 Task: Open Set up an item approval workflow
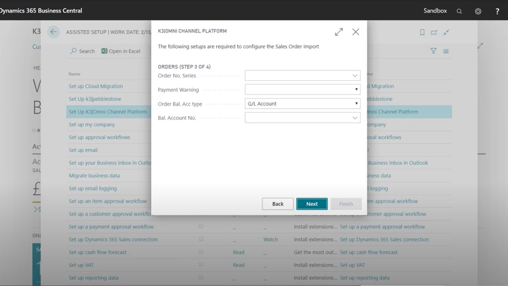tap(108, 201)
